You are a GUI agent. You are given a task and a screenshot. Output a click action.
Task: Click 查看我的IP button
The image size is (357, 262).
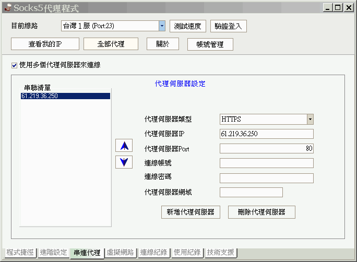[45, 44]
